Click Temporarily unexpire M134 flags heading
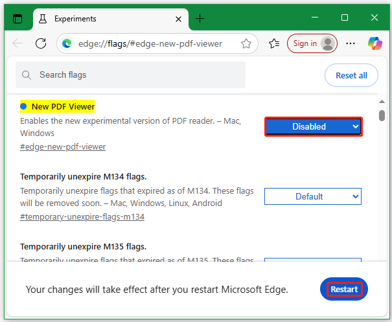This screenshot has width=392, height=322. pyautogui.click(x=83, y=177)
